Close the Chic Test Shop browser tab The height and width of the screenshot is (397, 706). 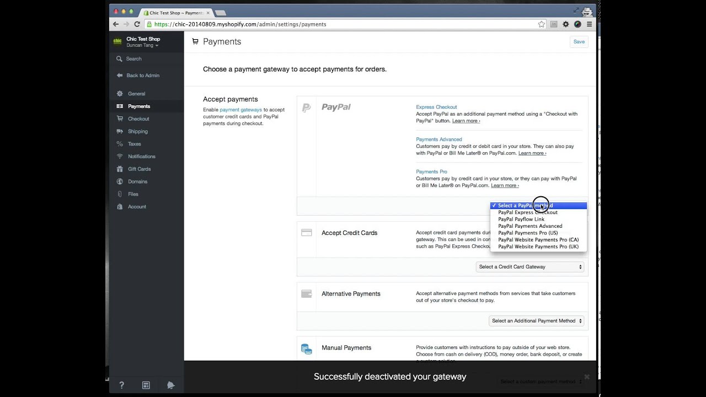pyautogui.click(x=208, y=13)
